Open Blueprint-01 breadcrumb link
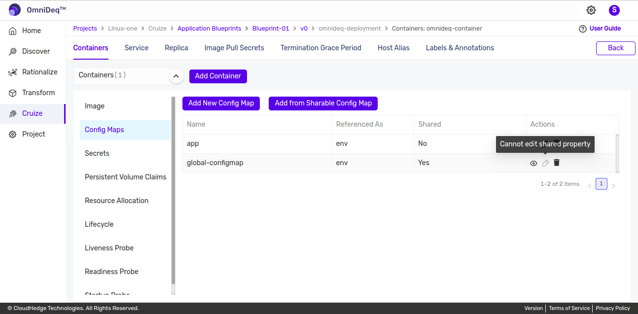638x314 pixels. 271,29
